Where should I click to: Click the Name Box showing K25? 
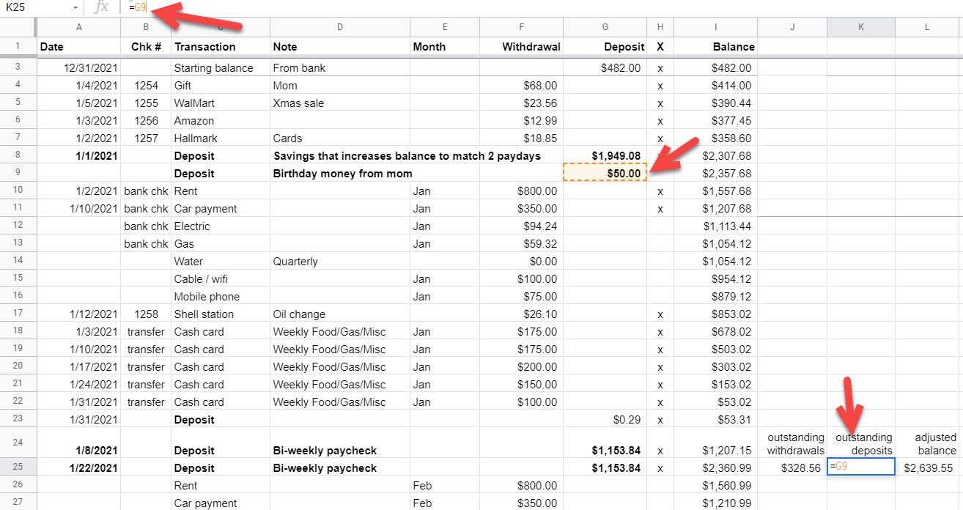(37, 7)
